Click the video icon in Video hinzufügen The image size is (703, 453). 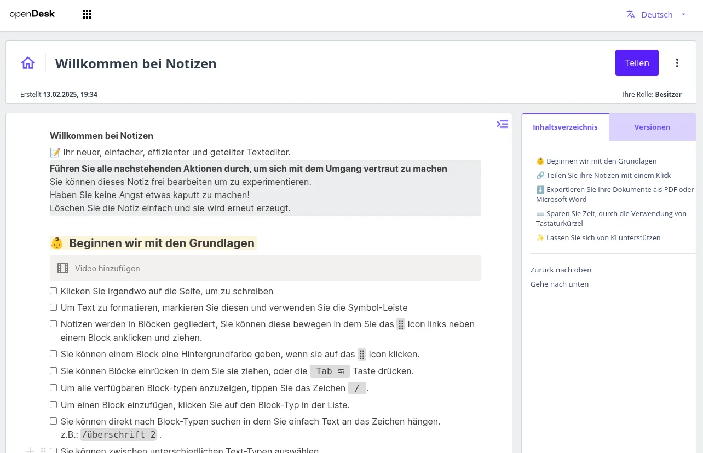(62, 268)
